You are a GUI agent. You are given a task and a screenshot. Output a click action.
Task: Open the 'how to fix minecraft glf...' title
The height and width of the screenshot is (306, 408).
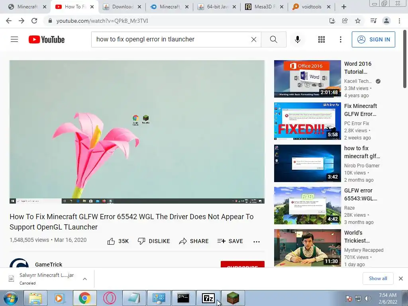coord(362,152)
